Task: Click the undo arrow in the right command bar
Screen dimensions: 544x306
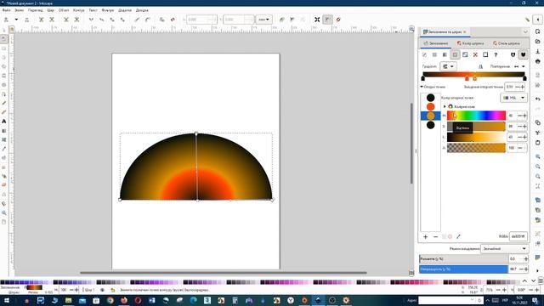Action: [x=538, y=99]
